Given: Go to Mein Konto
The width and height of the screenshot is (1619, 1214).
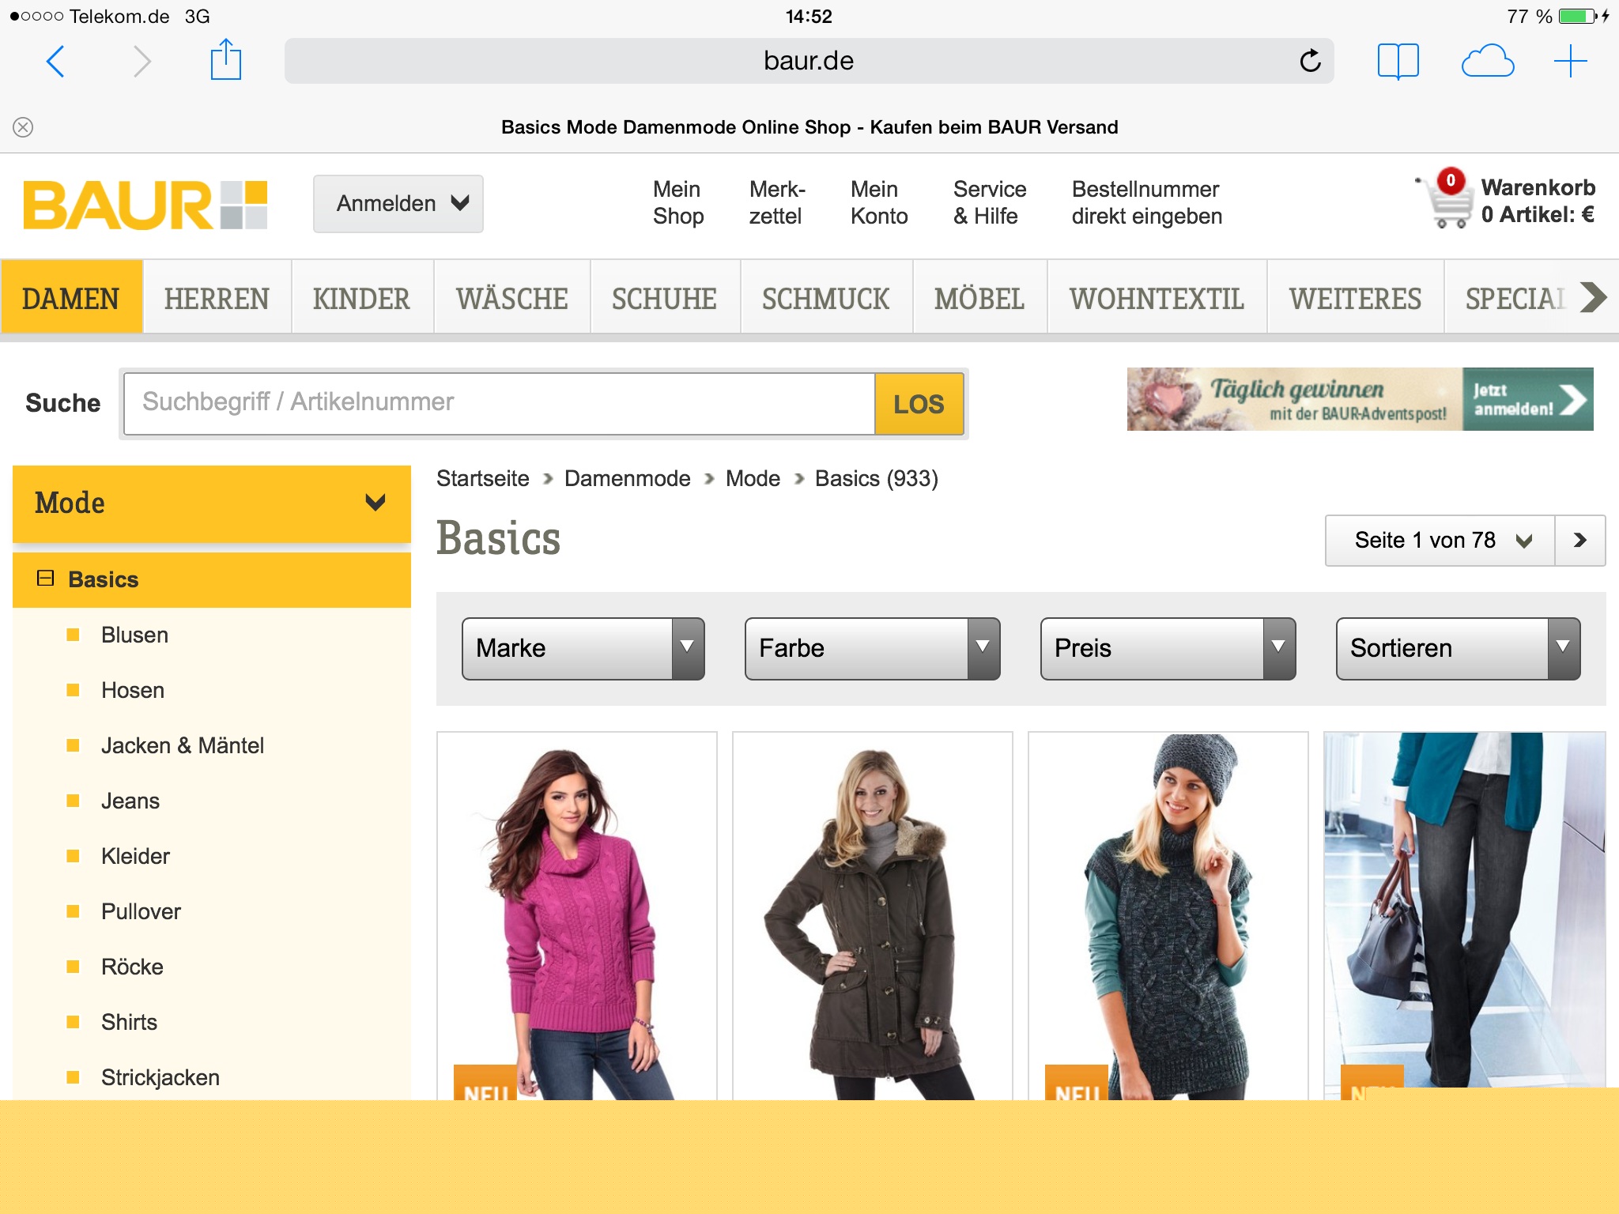Looking at the screenshot, I should coord(879,202).
